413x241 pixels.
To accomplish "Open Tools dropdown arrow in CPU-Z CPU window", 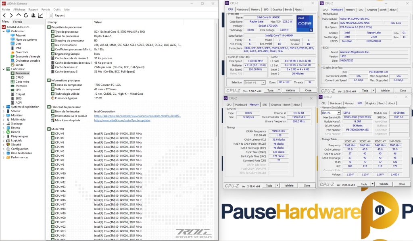I will pos(279,90).
